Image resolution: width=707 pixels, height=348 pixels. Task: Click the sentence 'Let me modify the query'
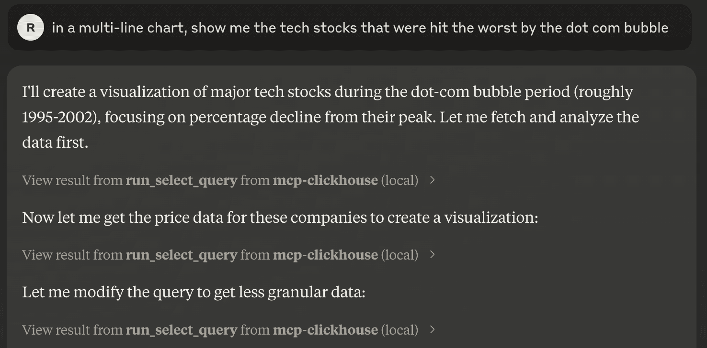194,292
